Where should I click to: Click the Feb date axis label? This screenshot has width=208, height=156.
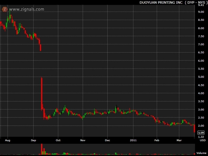pyautogui.click(x=157, y=140)
